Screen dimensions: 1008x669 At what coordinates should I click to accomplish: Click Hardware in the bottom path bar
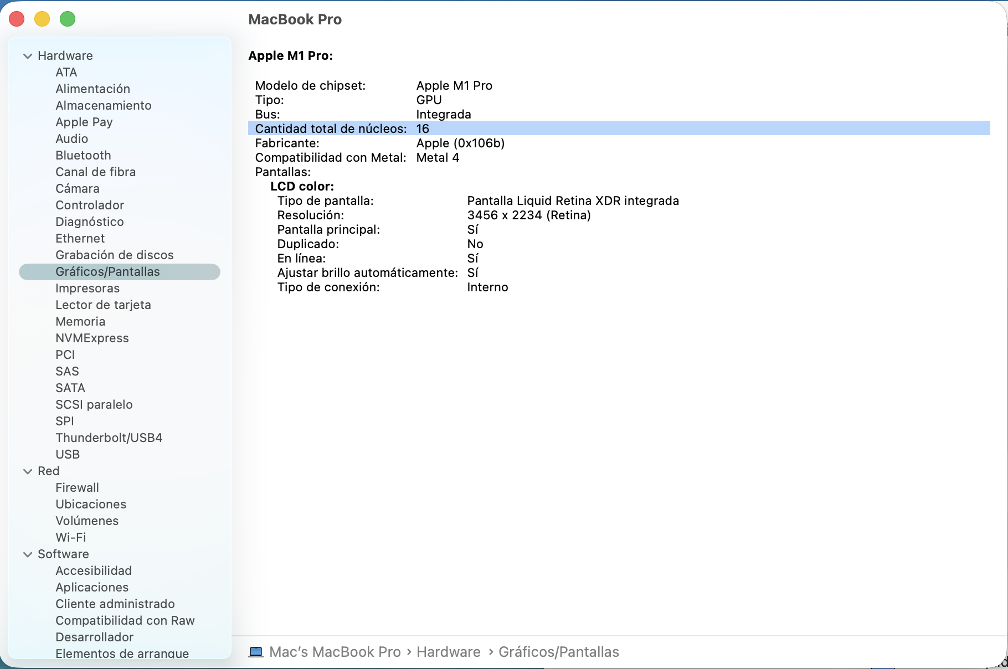click(448, 652)
